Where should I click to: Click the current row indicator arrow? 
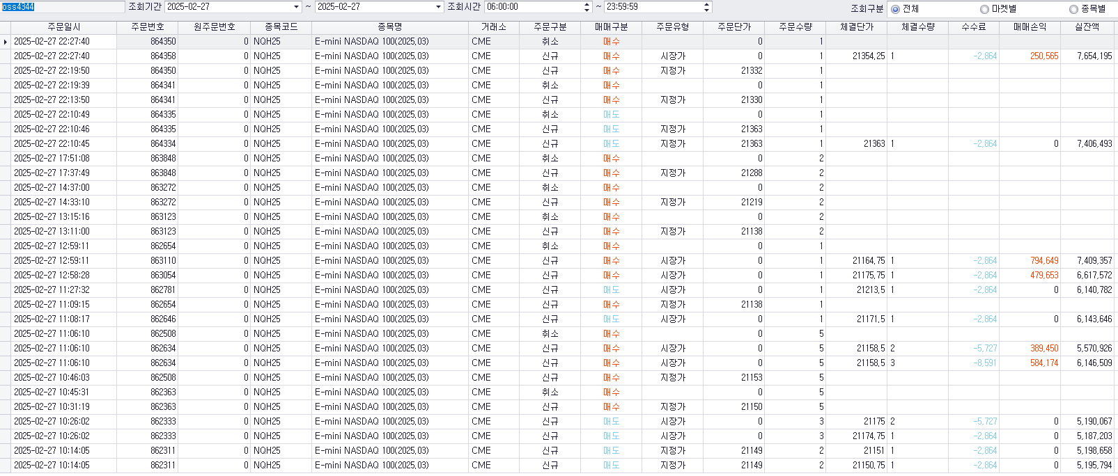point(6,42)
